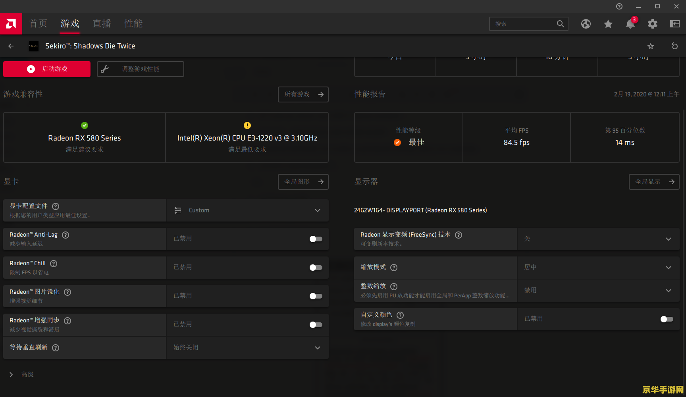Open 整数缩放 禁用 dropdown
The image size is (686, 397).
[598, 291]
